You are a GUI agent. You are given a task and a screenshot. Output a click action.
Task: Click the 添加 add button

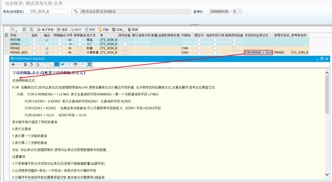click(117, 30)
